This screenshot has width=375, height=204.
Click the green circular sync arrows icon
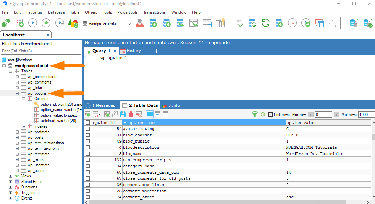266,23
